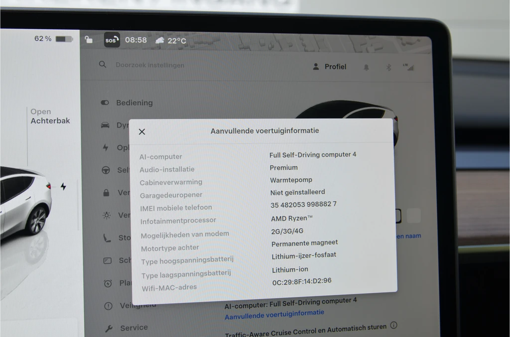Click the light bulb sidebar icon

[x=107, y=215]
